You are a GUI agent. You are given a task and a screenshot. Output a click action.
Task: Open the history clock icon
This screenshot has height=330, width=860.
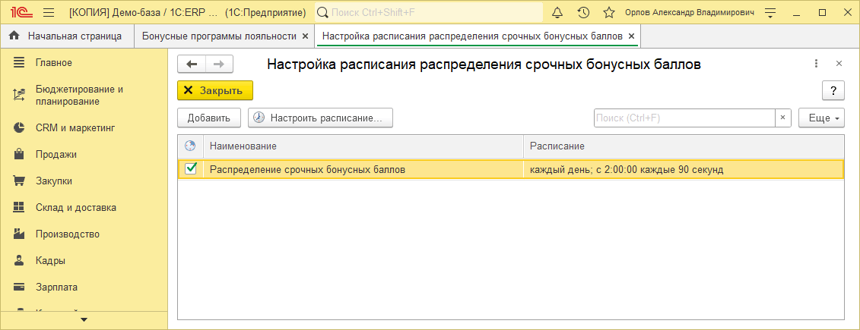[x=583, y=13]
